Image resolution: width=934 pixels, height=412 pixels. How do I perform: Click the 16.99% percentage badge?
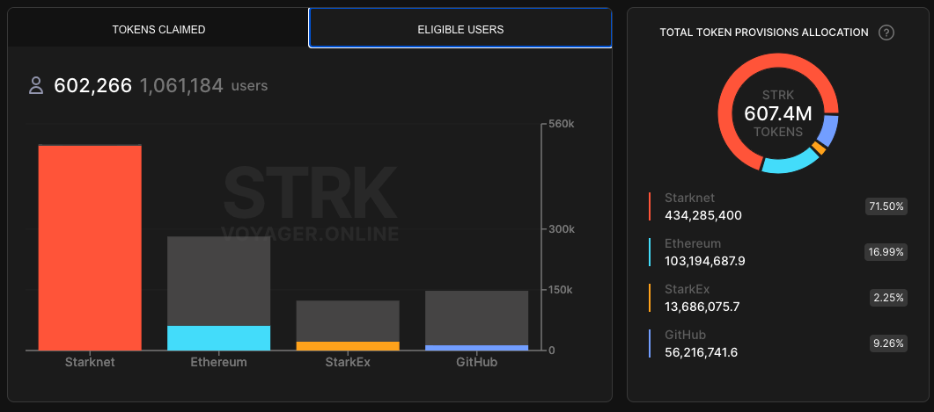tap(886, 252)
